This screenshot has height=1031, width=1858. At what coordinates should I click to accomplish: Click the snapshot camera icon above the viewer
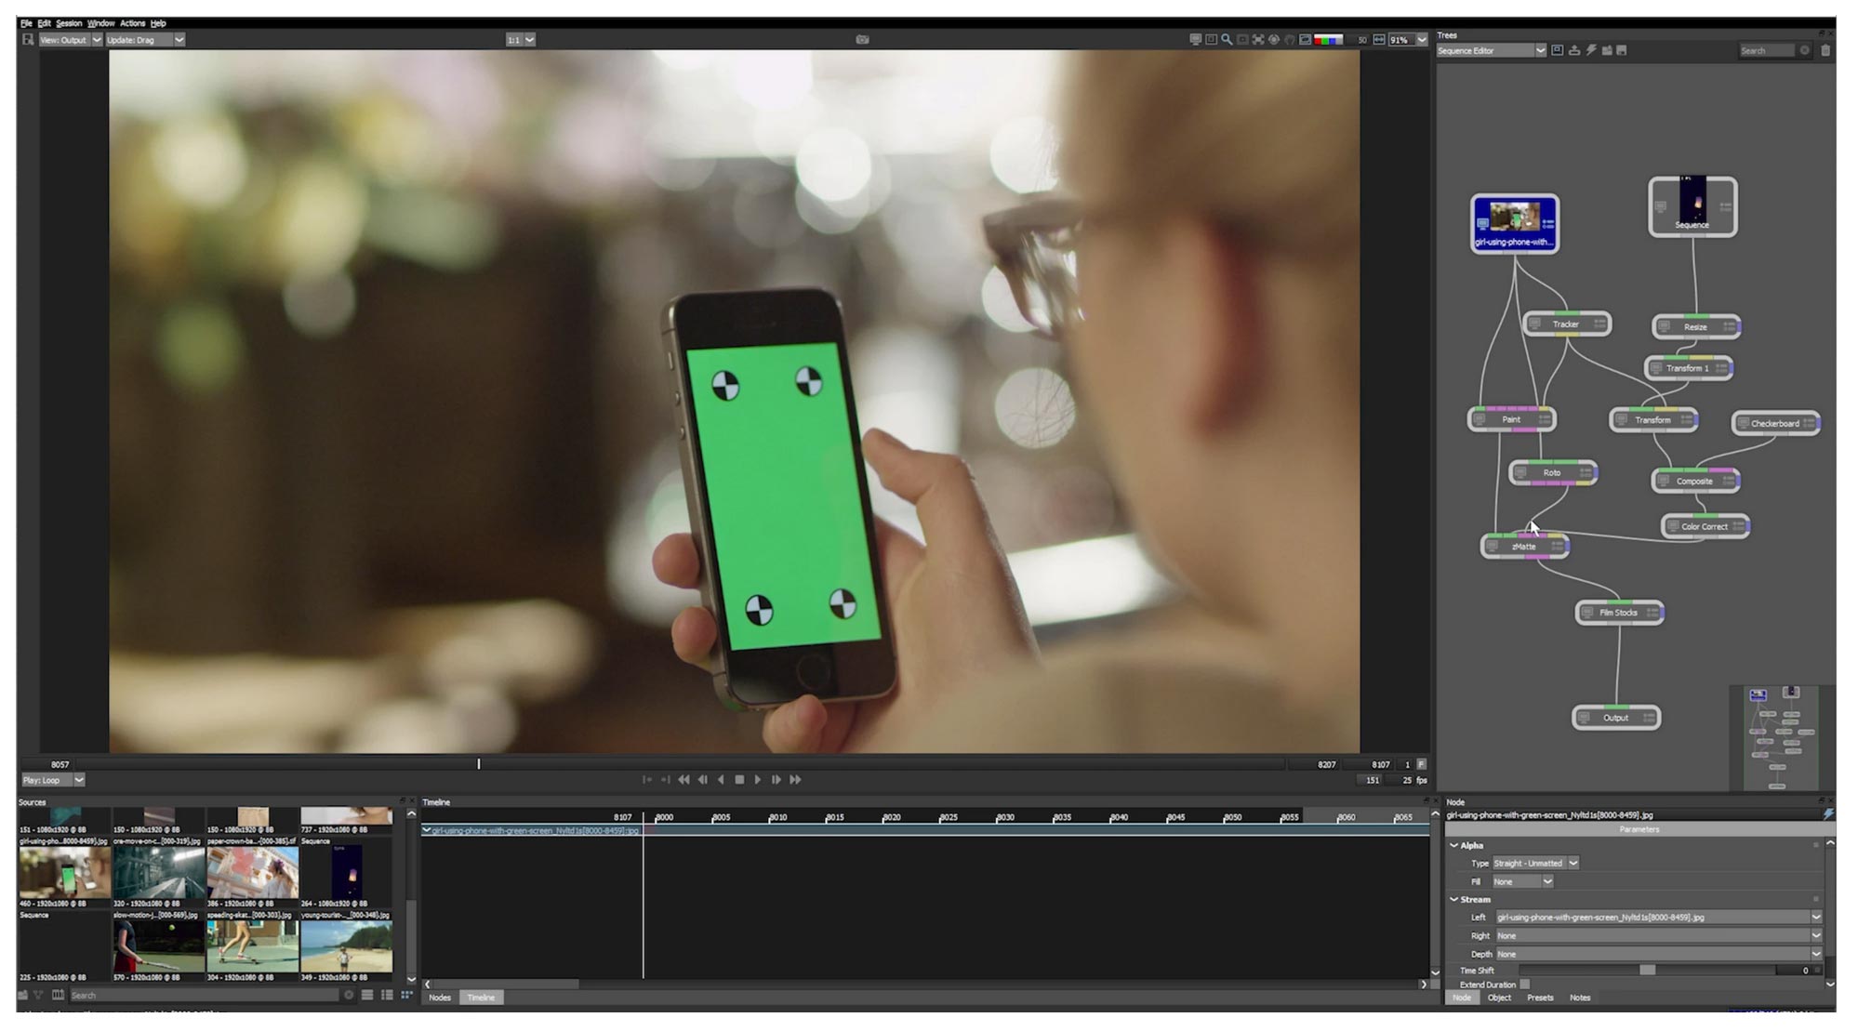[x=862, y=40]
